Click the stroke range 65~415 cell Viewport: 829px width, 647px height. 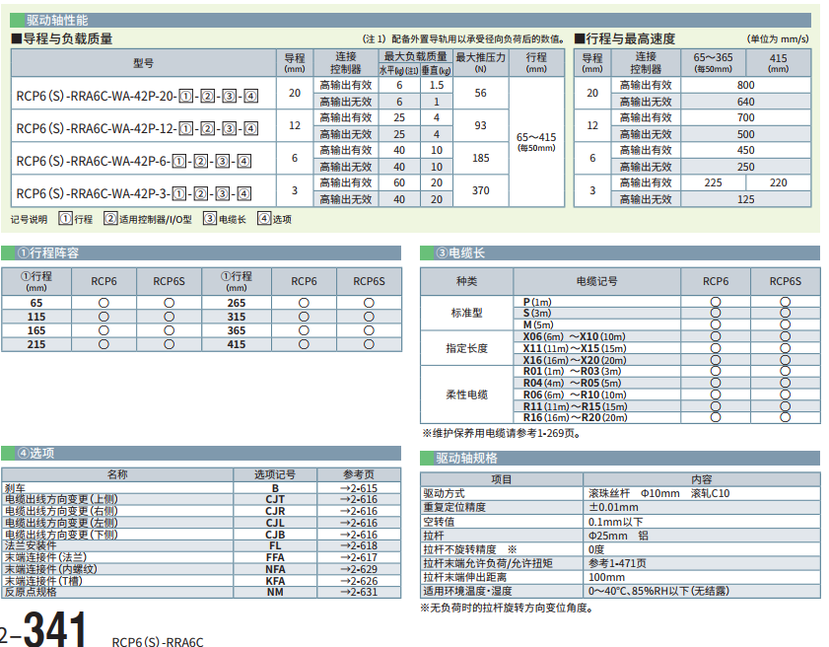[x=536, y=142]
